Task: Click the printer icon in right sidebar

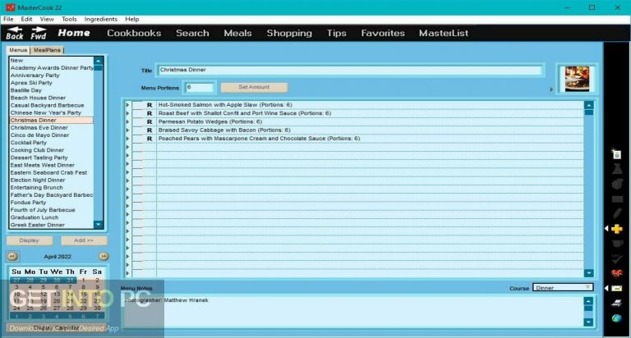Action: tap(616, 303)
